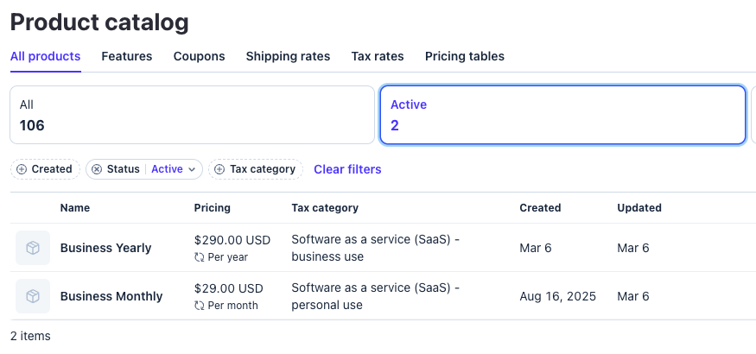Remove Status filter via its x icon

[97, 169]
